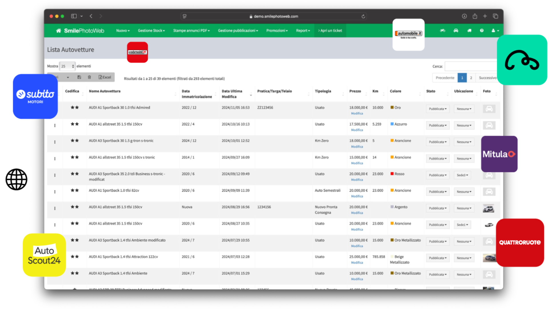The width and height of the screenshot is (549, 309).
Task: Click the Excel export button
Action: point(105,77)
